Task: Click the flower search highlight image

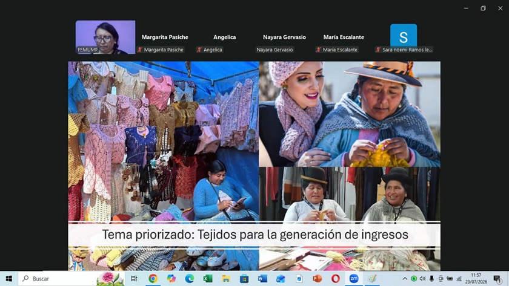Action: click(x=109, y=279)
